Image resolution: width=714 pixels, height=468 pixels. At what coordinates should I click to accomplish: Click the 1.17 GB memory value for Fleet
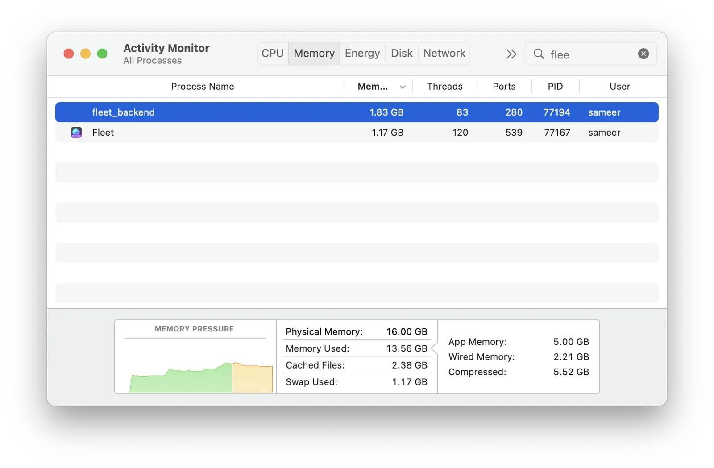point(387,133)
